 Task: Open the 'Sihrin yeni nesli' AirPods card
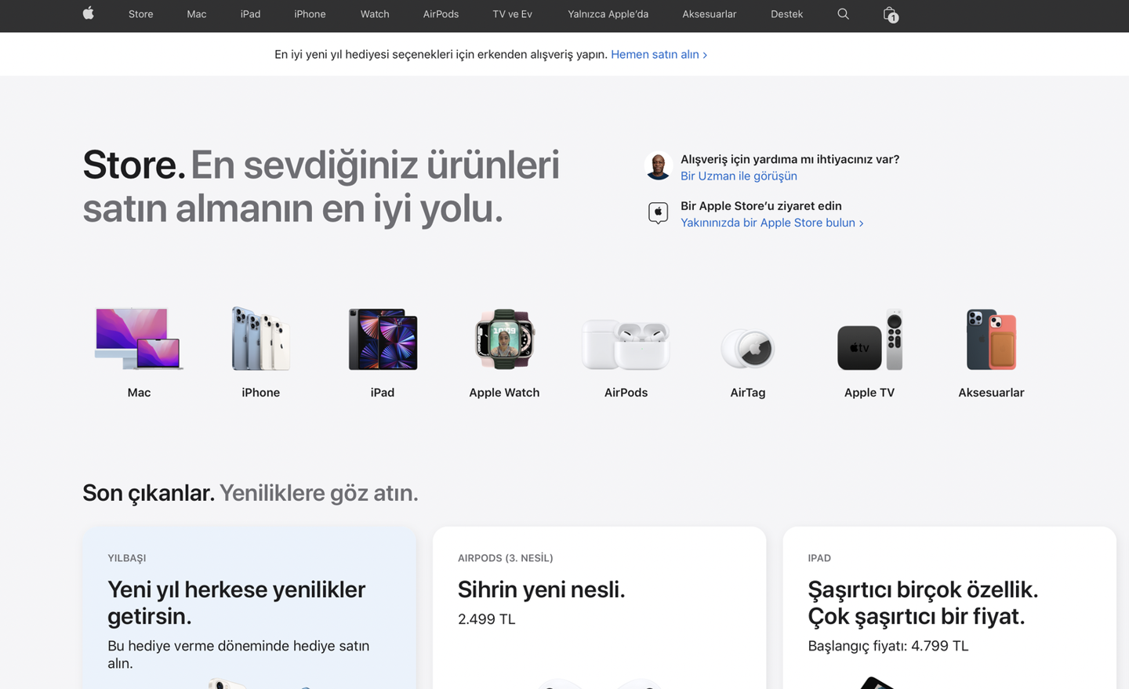(599, 607)
